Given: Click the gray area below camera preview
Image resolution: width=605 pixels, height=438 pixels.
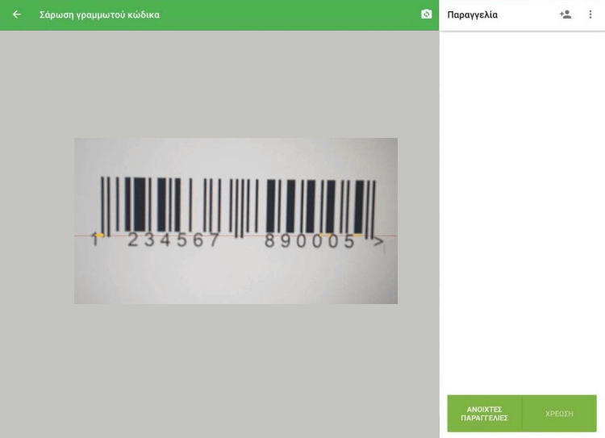Looking at the screenshot, I should click(219, 370).
